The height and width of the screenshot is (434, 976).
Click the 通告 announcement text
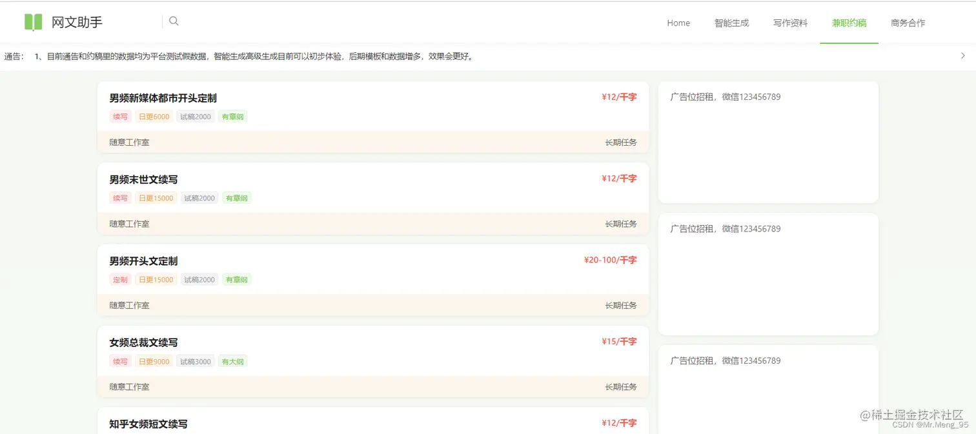pos(255,56)
